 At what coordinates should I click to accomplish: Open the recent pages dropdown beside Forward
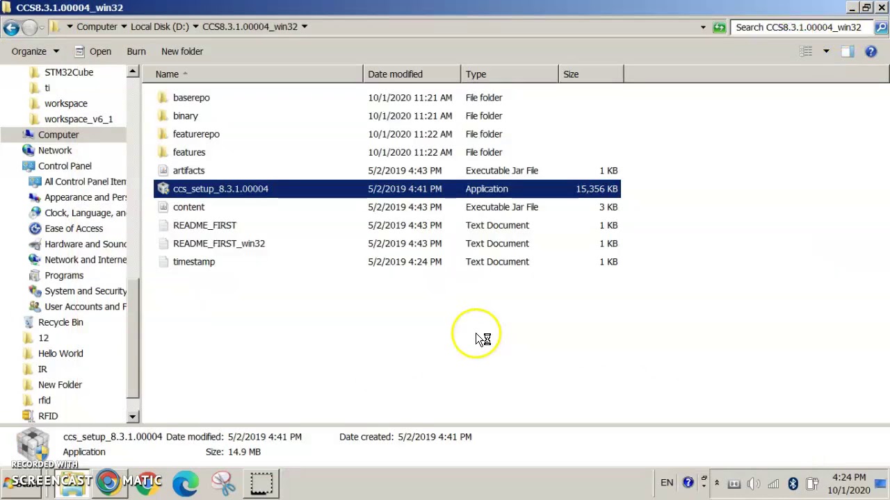[x=42, y=27]
